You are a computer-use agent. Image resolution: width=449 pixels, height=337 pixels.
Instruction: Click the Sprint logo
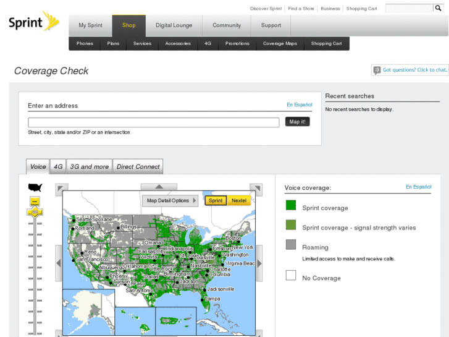click(33, 22)
